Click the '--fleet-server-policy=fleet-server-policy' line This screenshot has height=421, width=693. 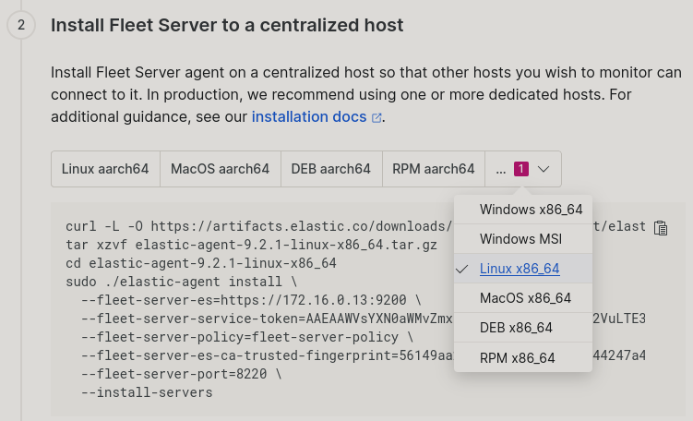pos(247,337)
